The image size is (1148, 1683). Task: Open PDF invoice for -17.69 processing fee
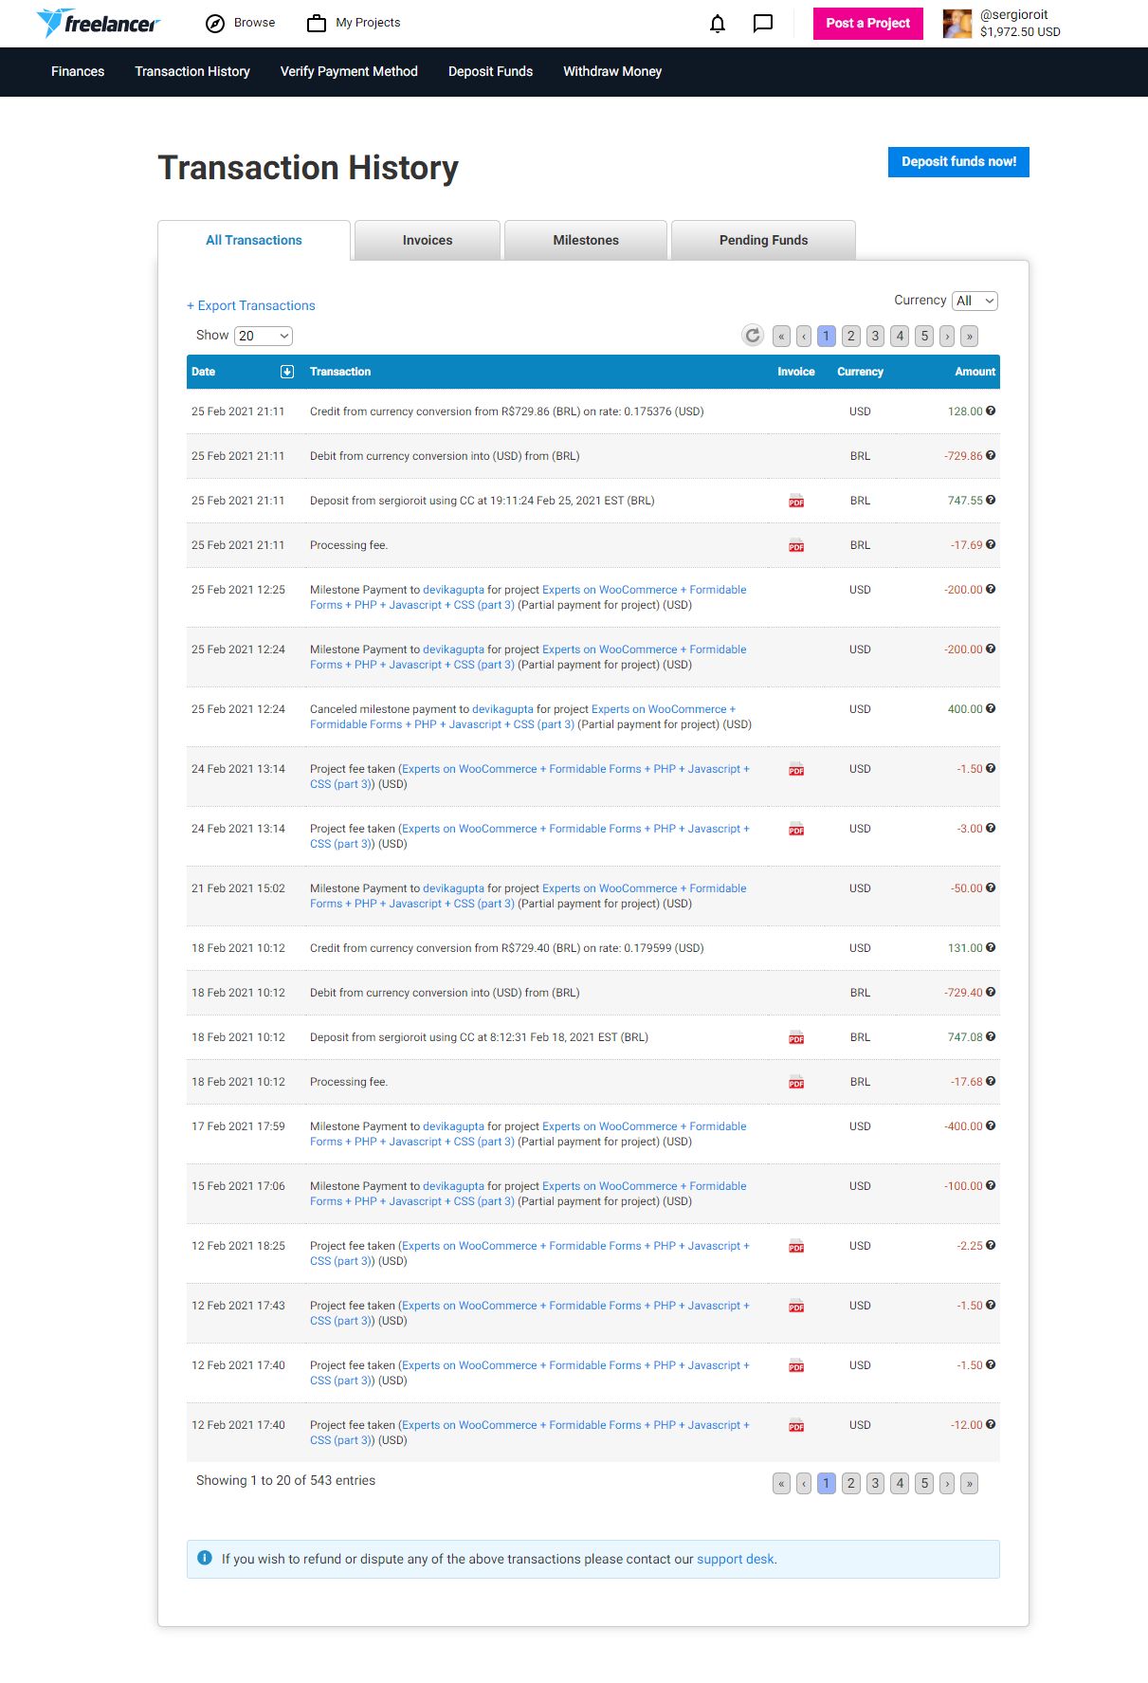tap(796, 546)
